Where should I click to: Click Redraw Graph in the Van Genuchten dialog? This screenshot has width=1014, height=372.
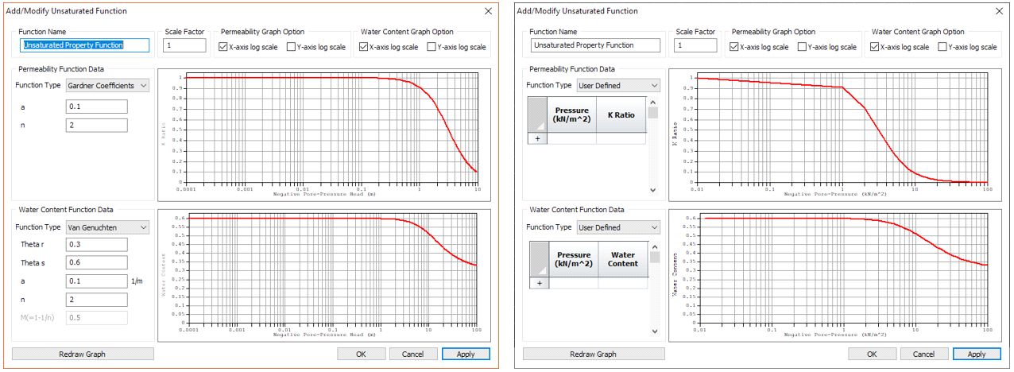point(82,354)
